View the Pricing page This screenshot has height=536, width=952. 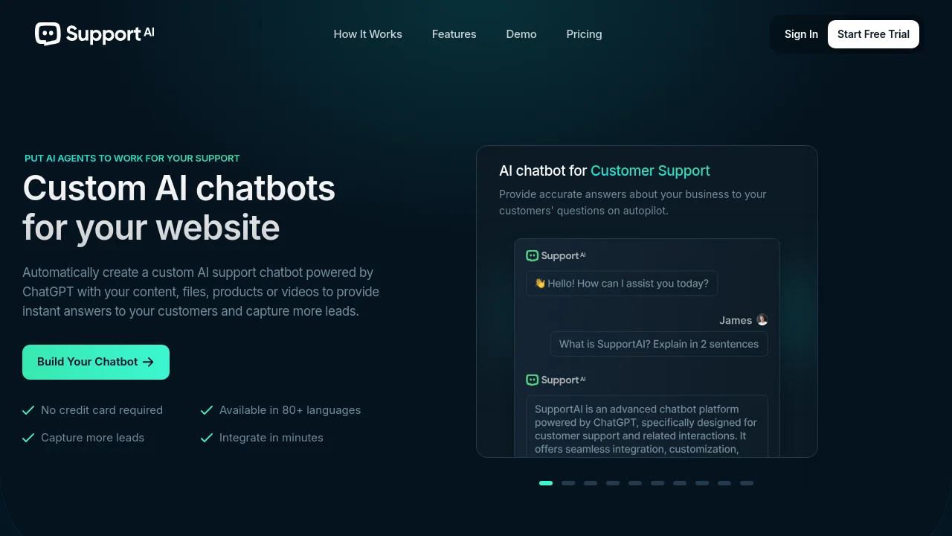coord(584,34)
